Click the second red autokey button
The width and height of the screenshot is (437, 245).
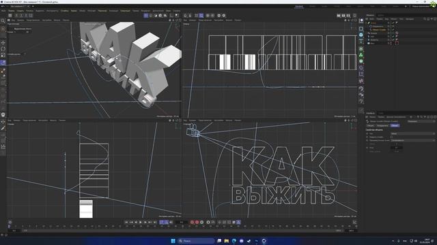[x=197, y=223]
